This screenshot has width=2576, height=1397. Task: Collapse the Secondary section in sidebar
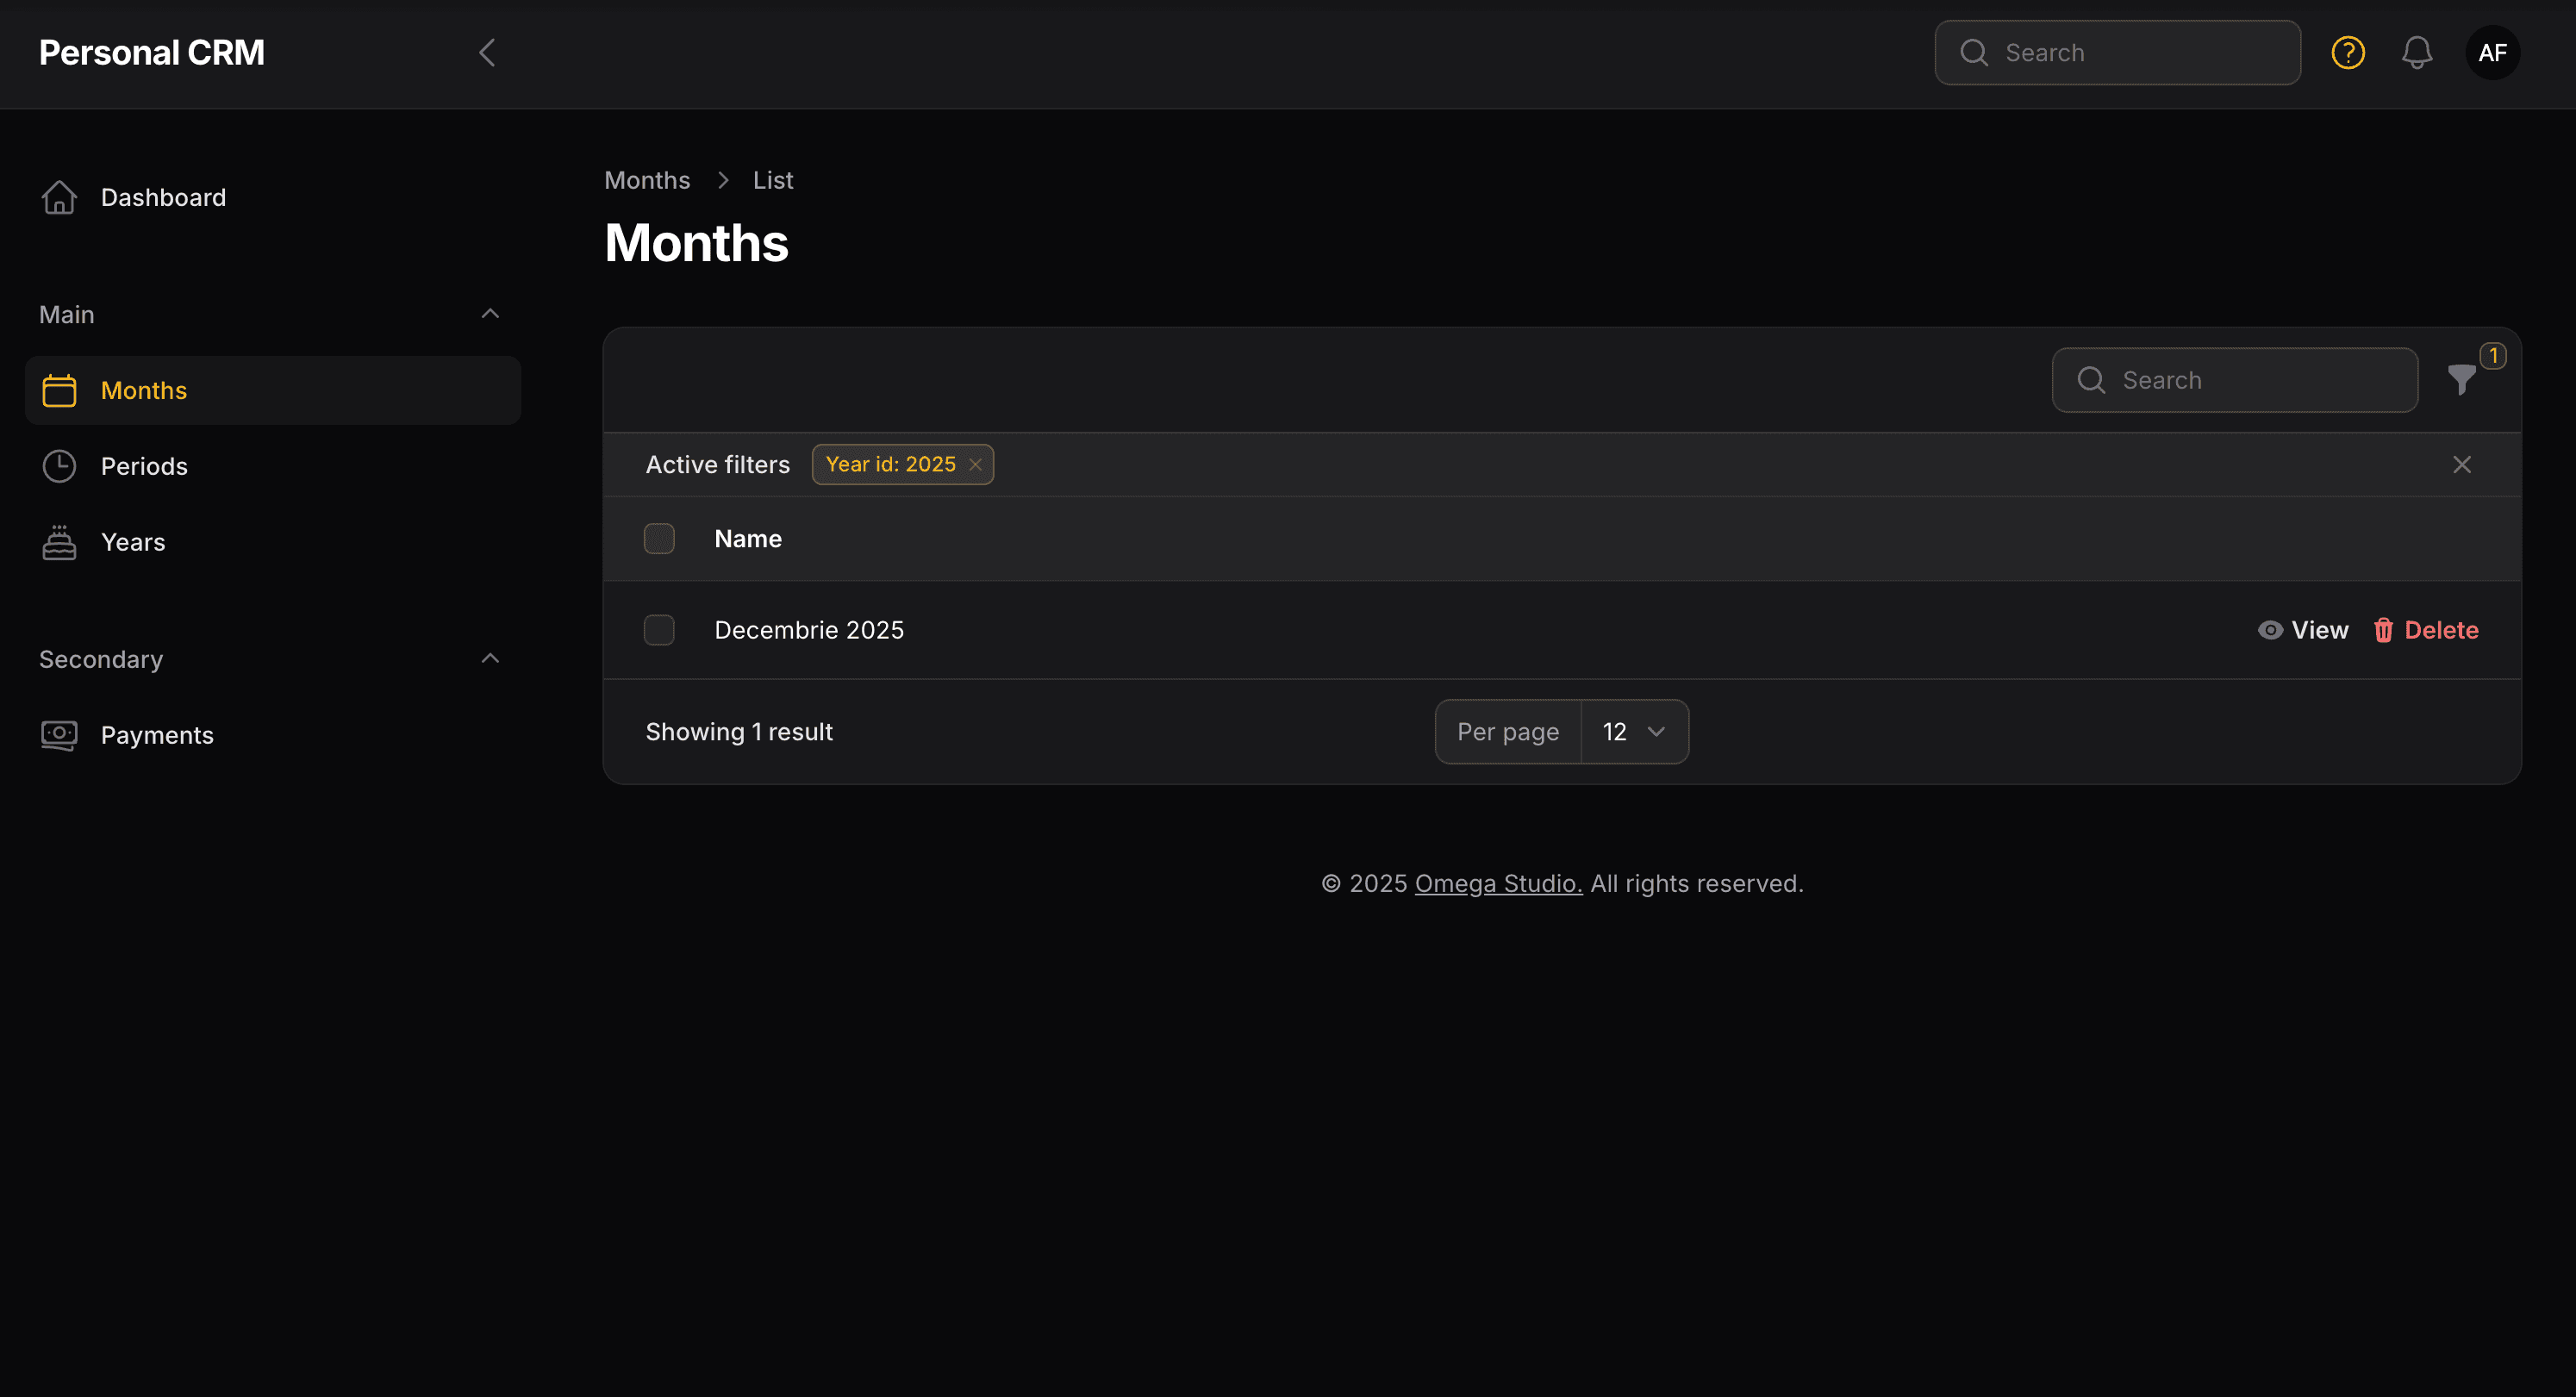point(489,657)
